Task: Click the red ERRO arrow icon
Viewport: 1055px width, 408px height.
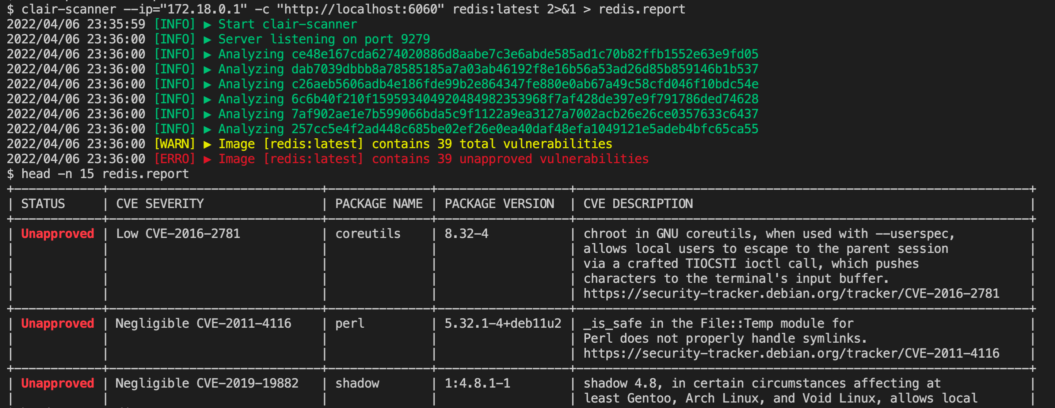Action: [207, 159]
